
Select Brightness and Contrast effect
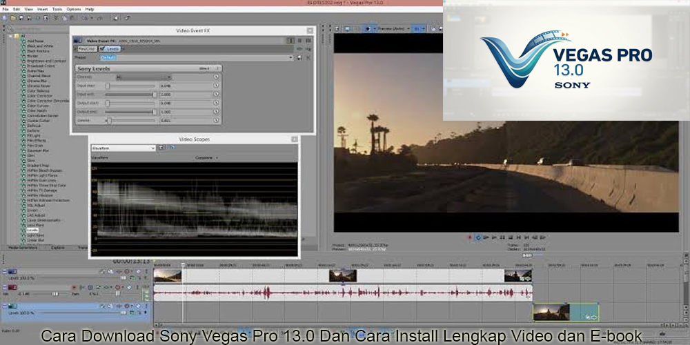pyautogui.click(x=47, y=61)
